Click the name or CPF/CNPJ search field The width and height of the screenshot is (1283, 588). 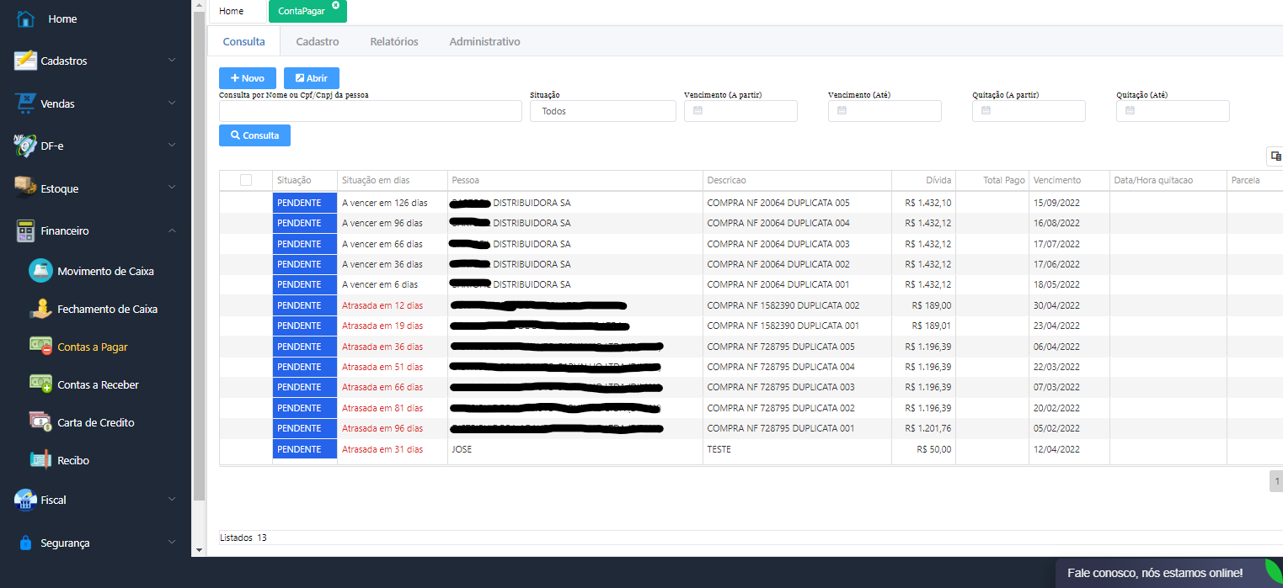(x=370, y=111)
